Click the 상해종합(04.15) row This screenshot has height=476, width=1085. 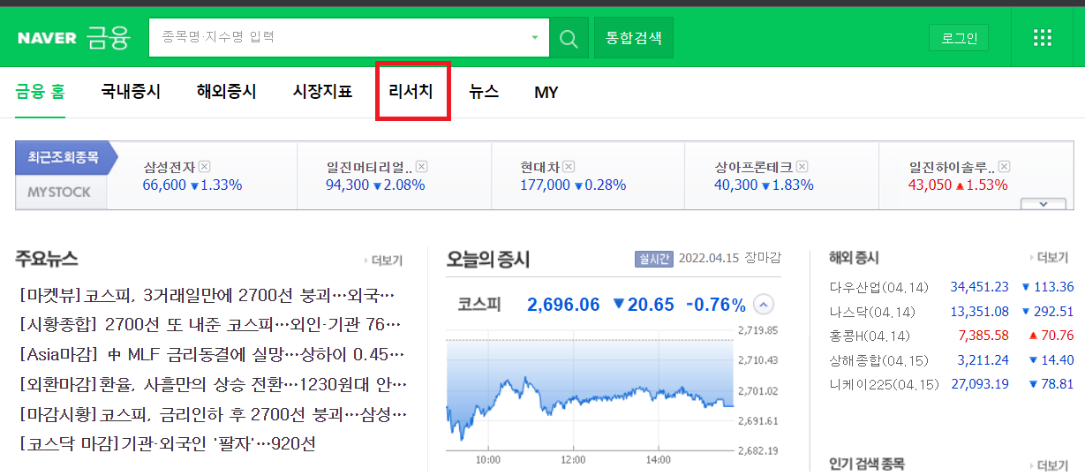pos(952,360)
